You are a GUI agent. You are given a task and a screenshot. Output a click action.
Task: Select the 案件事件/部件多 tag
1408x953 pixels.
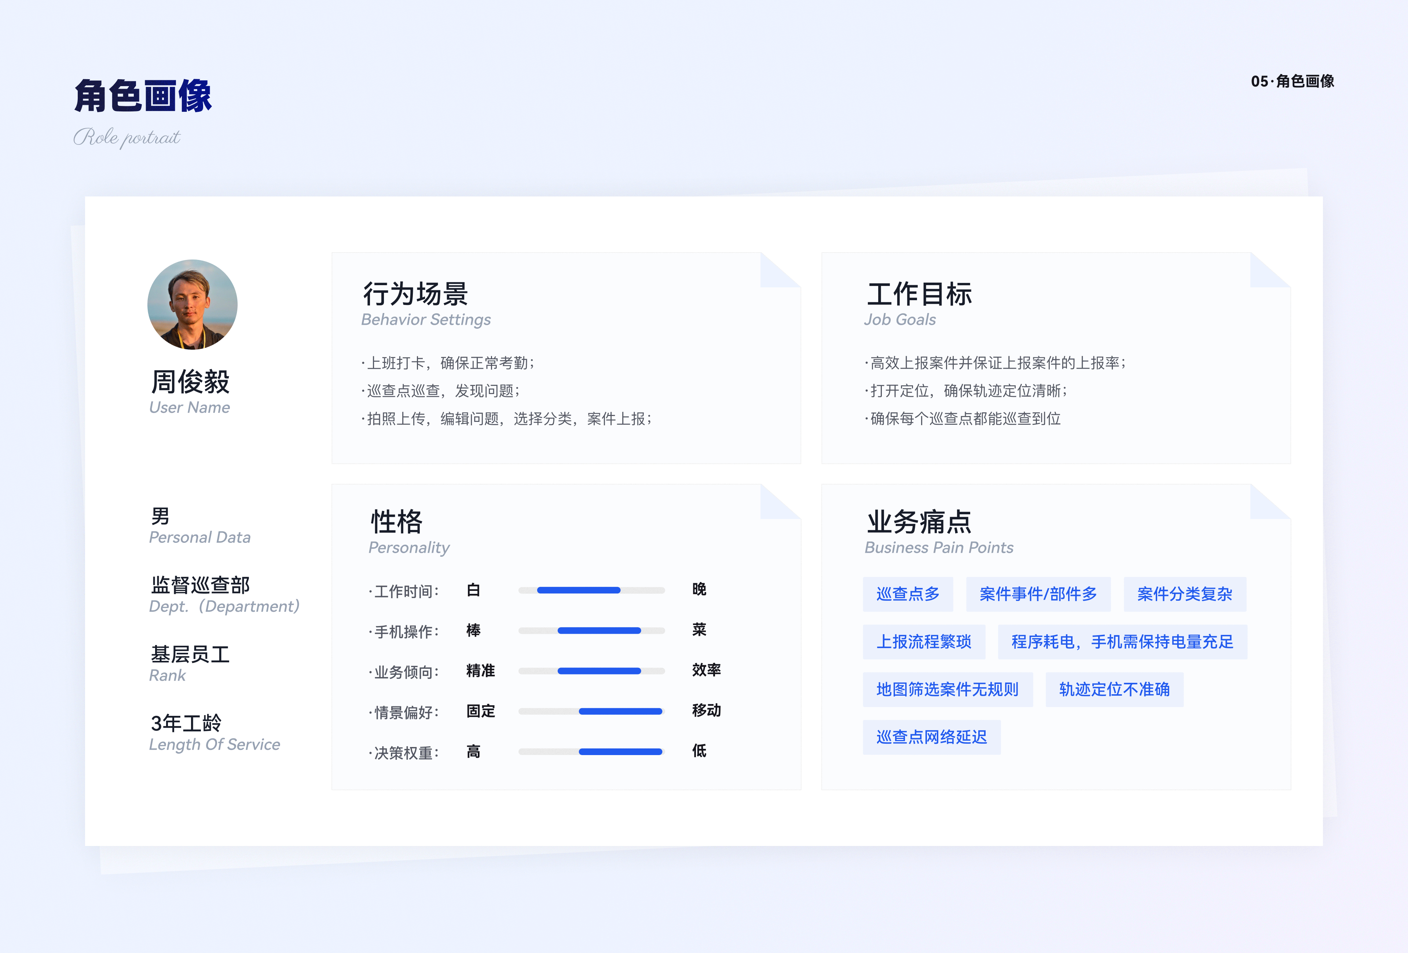1038,594
